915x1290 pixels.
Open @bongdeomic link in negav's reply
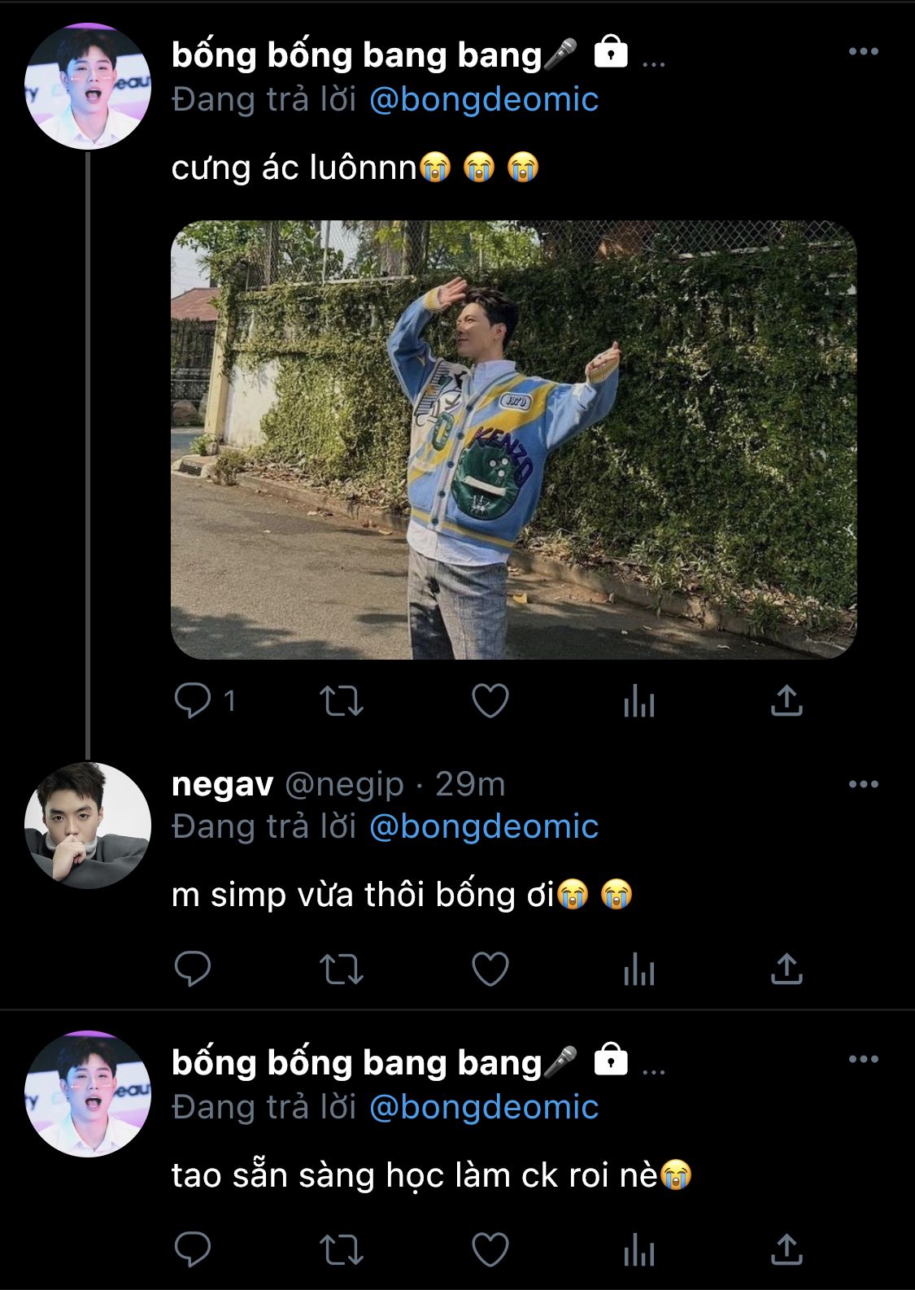(x=484, y=827)
